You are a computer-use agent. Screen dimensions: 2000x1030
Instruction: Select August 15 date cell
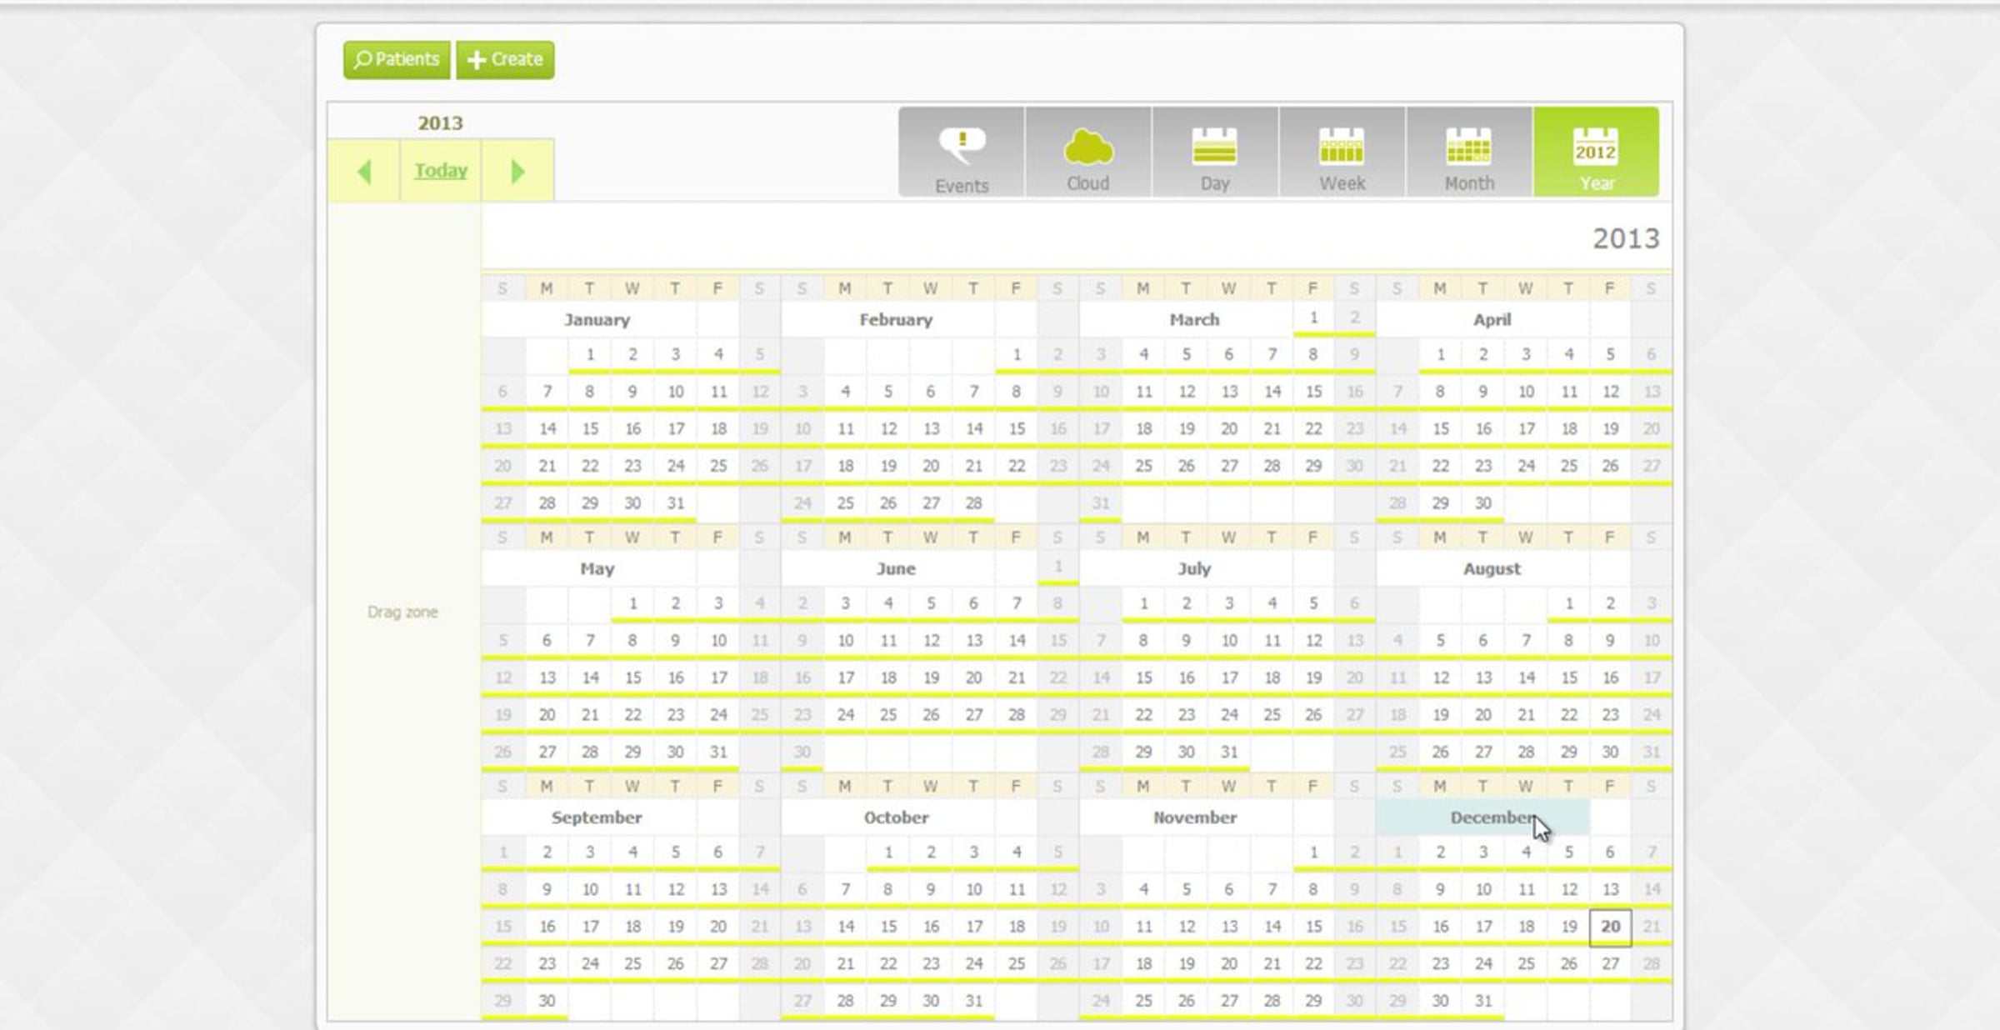point(1568,678)
